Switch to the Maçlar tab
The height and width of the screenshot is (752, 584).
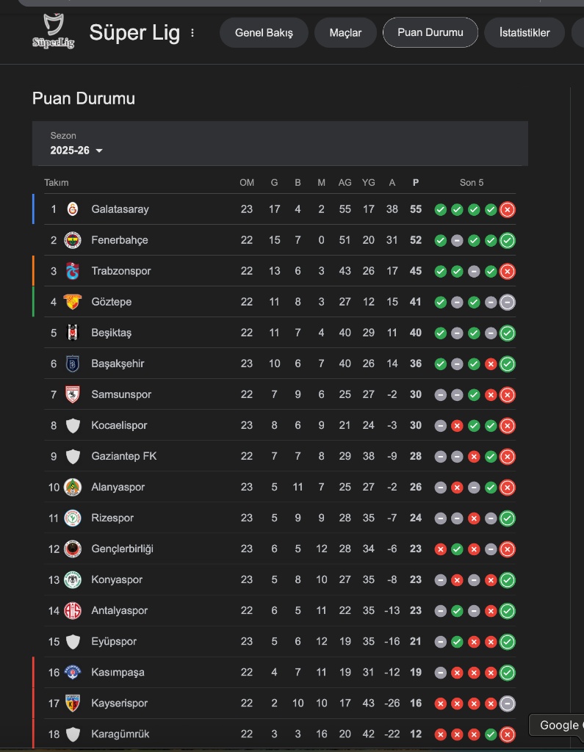(345, 32)
